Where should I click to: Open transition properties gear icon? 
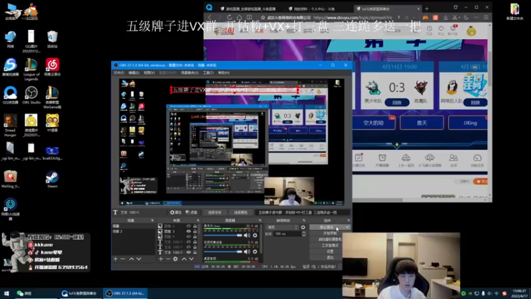coord(303,227)
